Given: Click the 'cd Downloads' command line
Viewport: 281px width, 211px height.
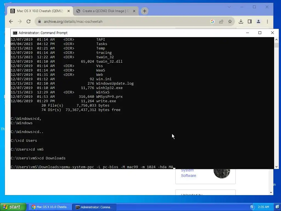Looking at the screenshot, I should (x=38, y=158).
